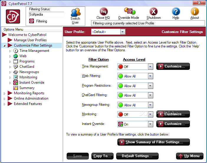Image resolution: width=207 pixels, height=163 pixels.
Task: Click the large CyberPatrol logo
Action: 13,17
